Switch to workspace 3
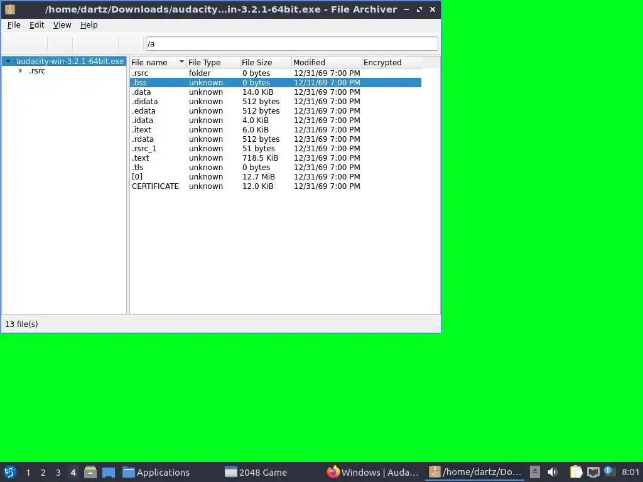The width and height of the screenshot is (643, 482). coord(58,473)
